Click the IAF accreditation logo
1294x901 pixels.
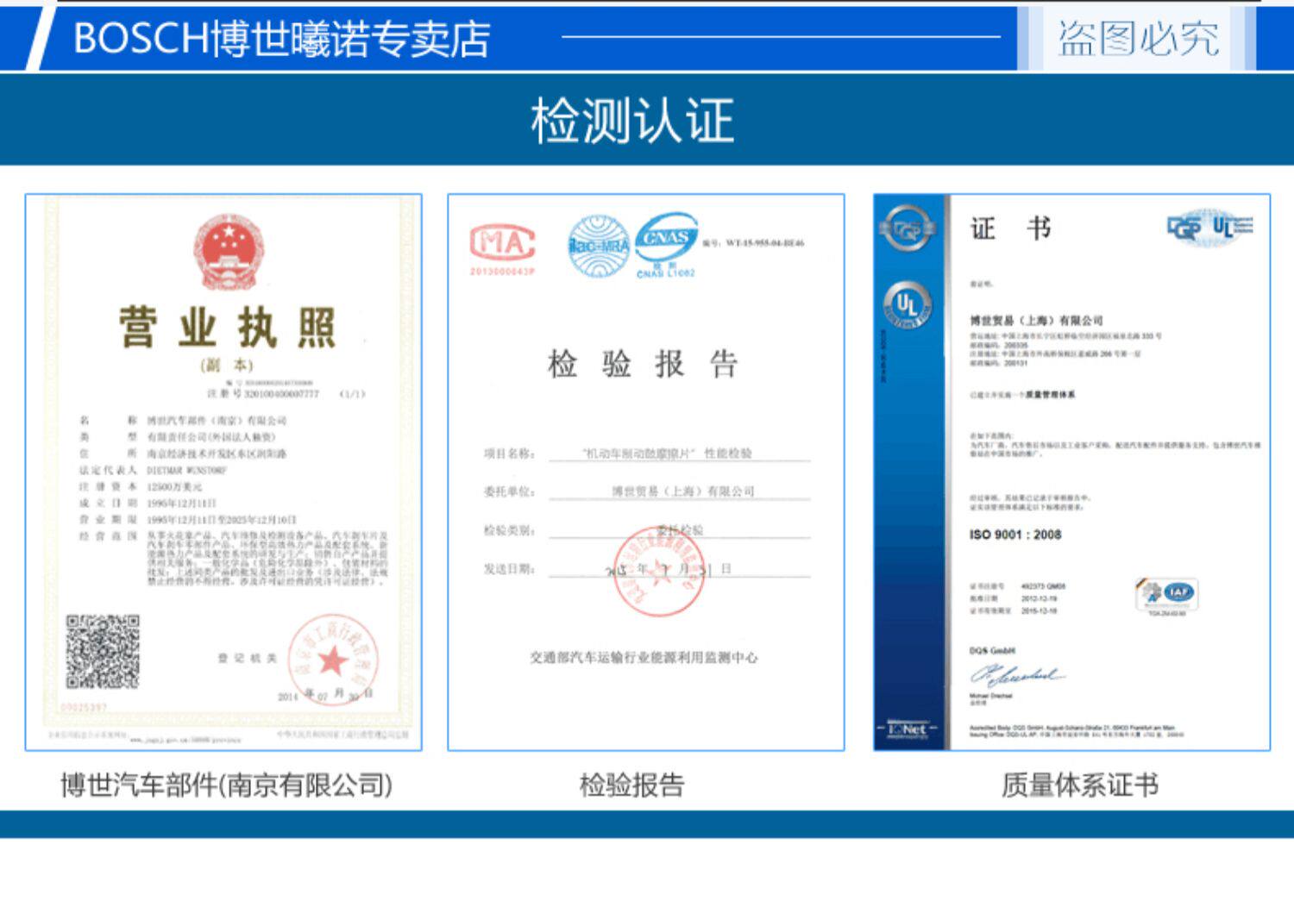click(x=1166, y=593)
